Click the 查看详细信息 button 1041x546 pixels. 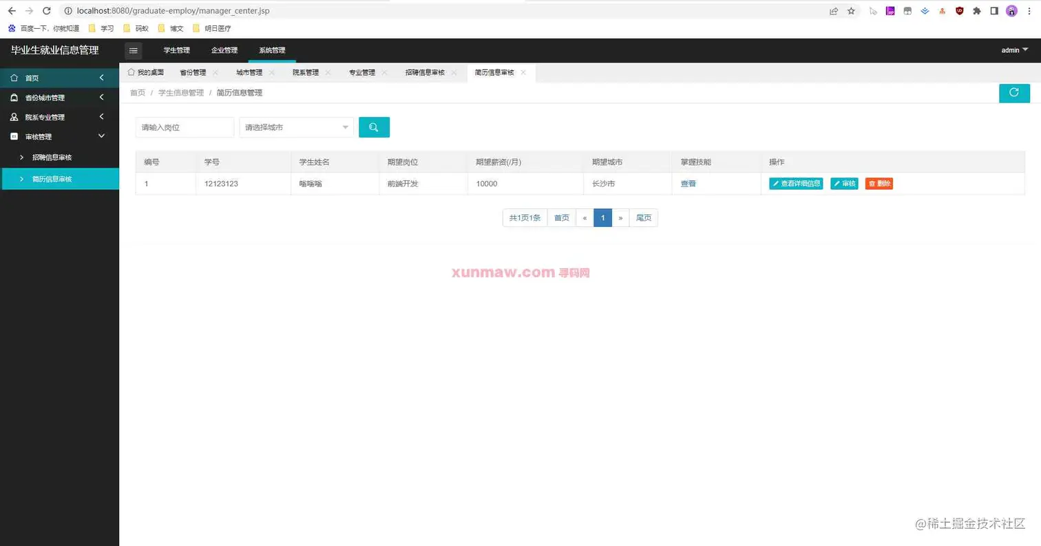click(796, 184)
